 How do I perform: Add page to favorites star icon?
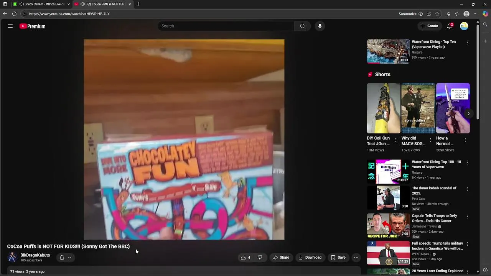pyautogui.click(x=437, y=14)
